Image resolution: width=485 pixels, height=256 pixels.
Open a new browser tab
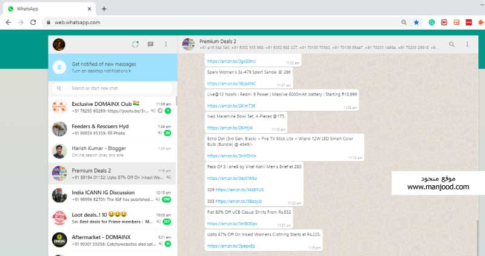[104, 9]
